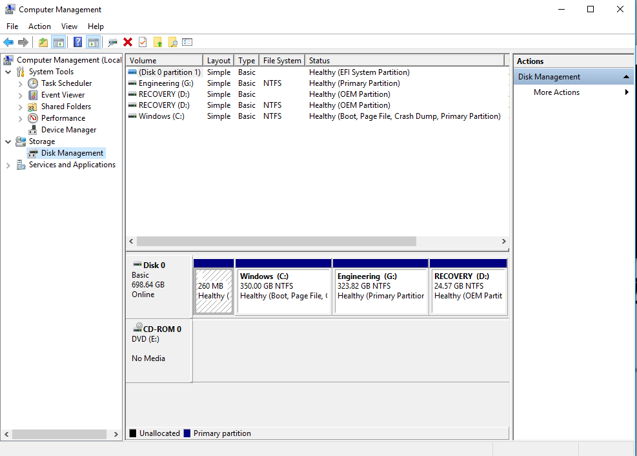Open the Action menu

[x=39, y=26]
